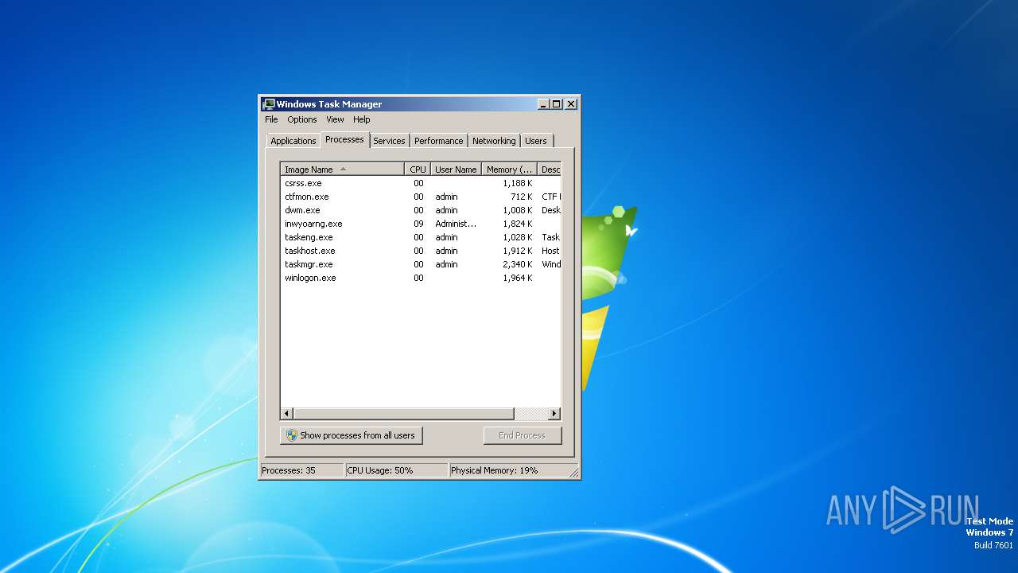
Task: Click the Processes: 35 status entry
Action: [x=301, y=470]
